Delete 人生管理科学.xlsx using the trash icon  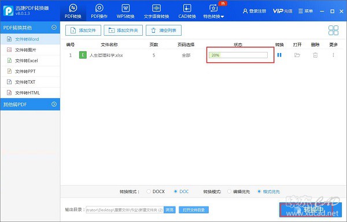click(315, 55)
